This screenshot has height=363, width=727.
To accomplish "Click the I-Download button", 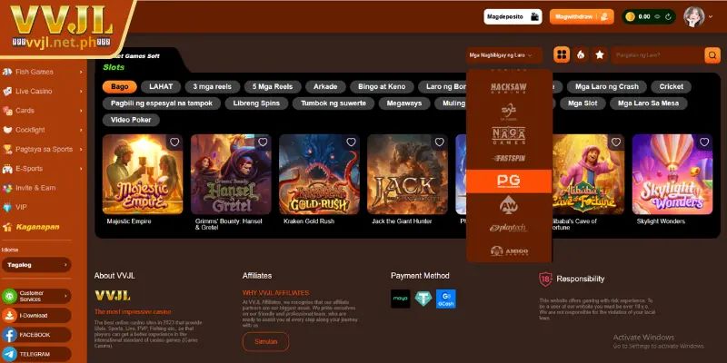I will (36, 315).
